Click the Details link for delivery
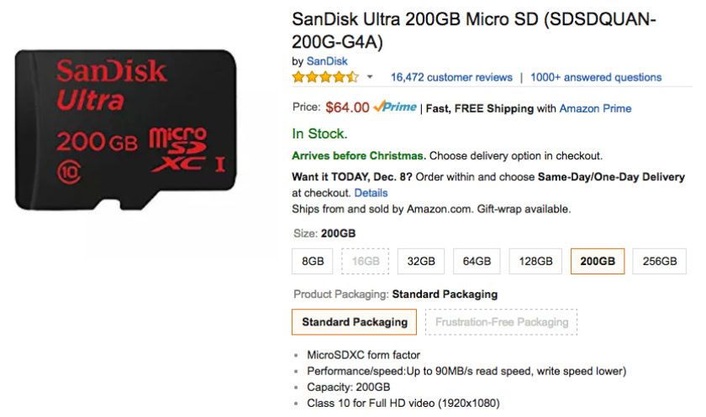This screenshot has height=417, width=706. 371,193
